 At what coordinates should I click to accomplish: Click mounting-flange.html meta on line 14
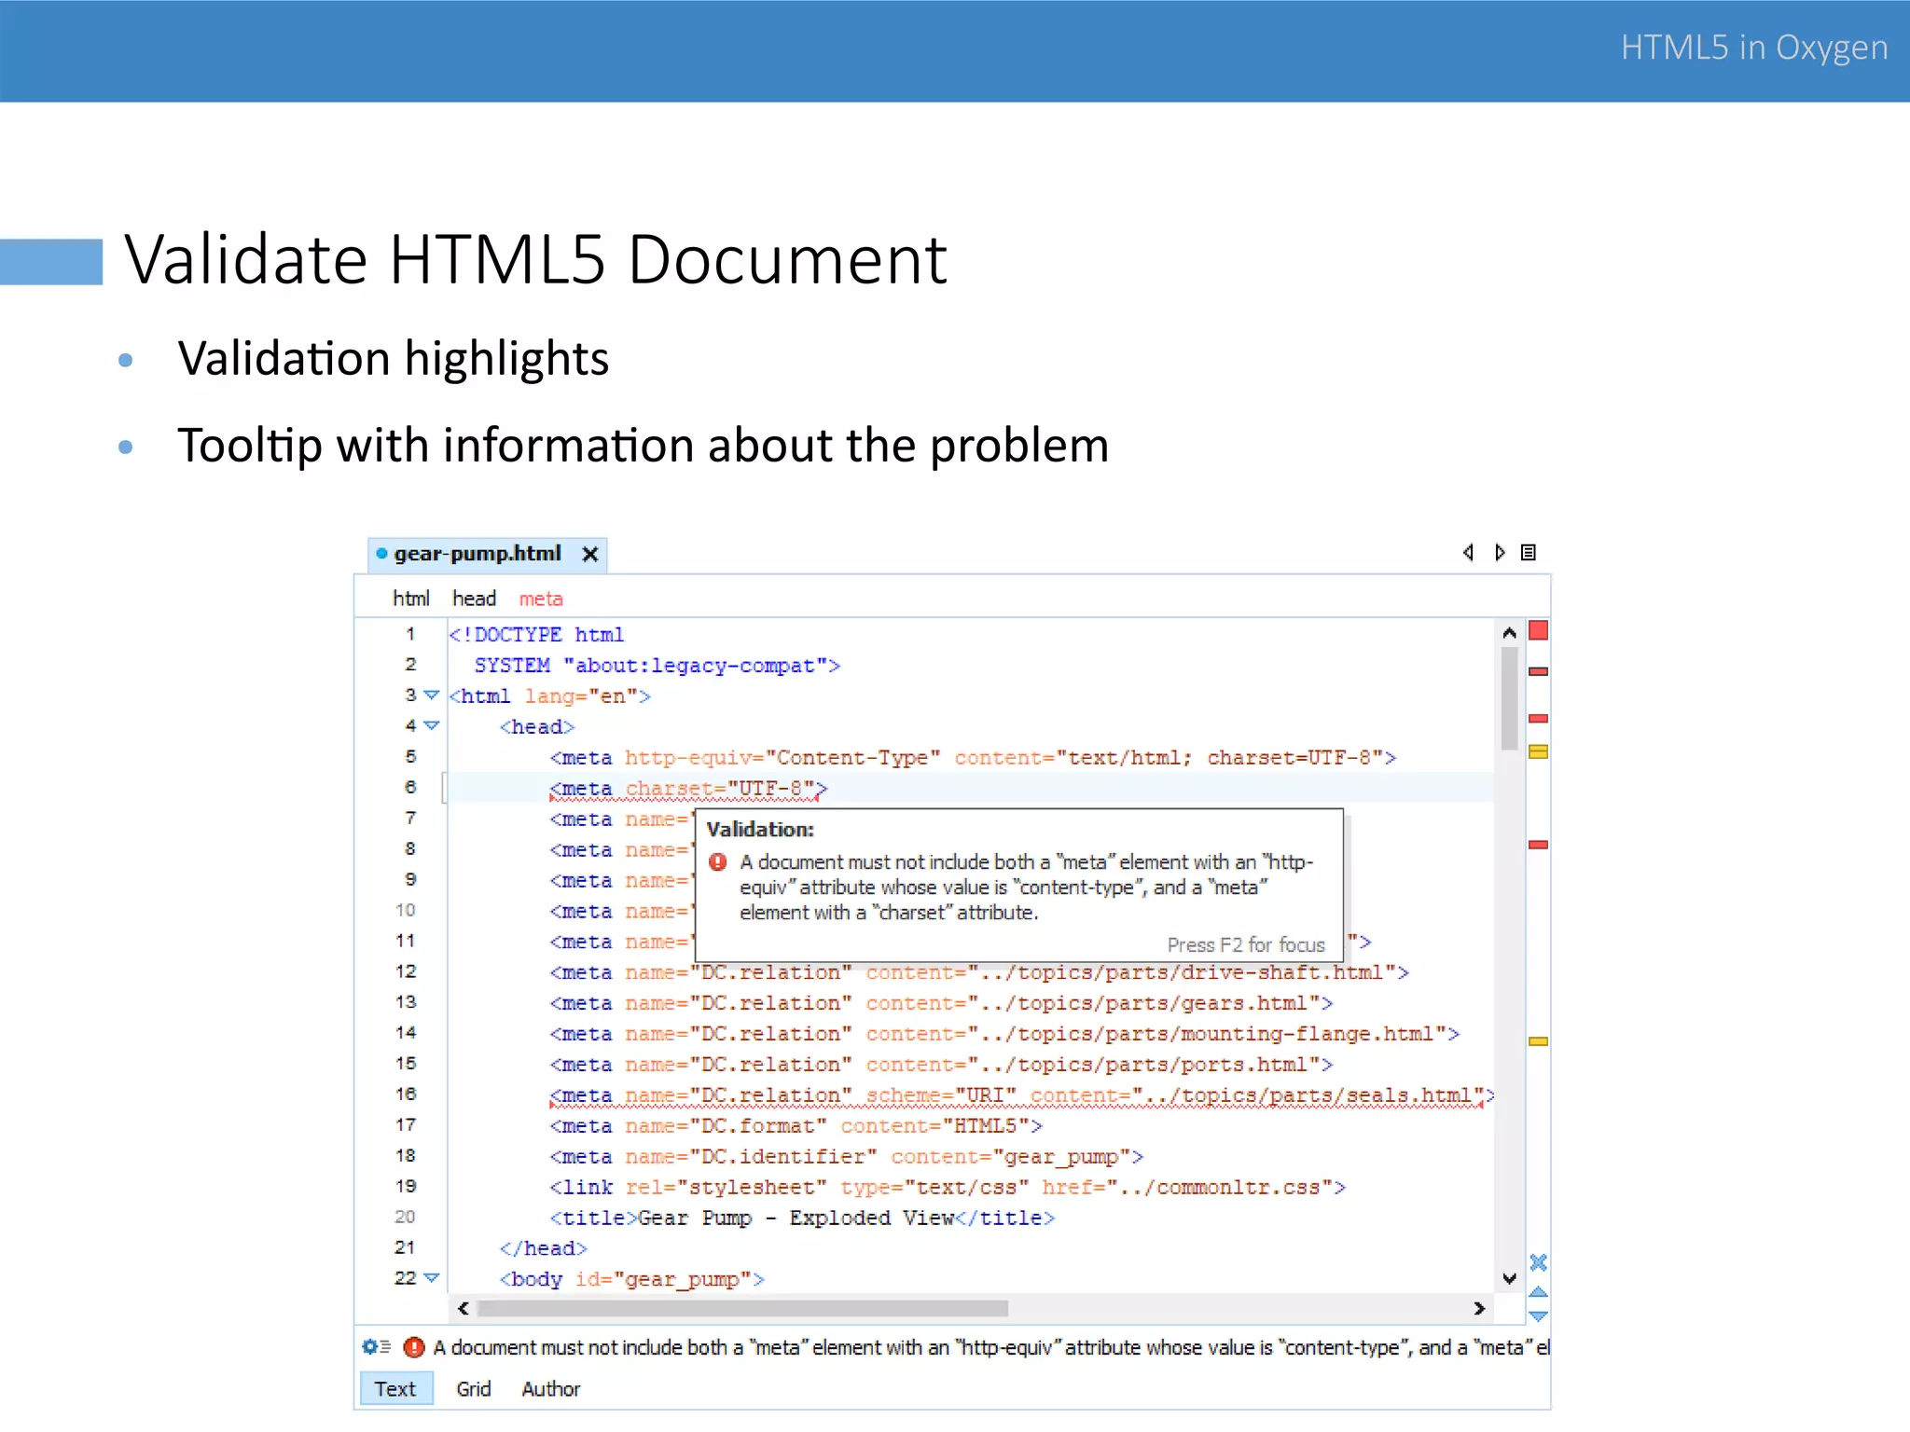[x=1004, y=1034]
